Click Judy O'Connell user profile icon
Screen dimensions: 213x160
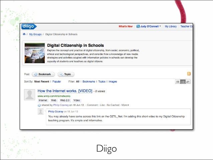point(138,26)
